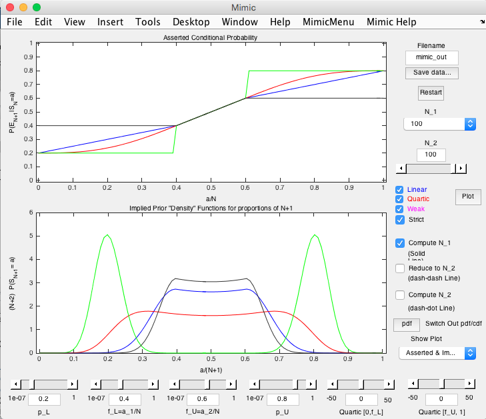Viewport: 486px width, 419px height.
Task: Uncheck the Linear checkbox
Action: point(399,190)
